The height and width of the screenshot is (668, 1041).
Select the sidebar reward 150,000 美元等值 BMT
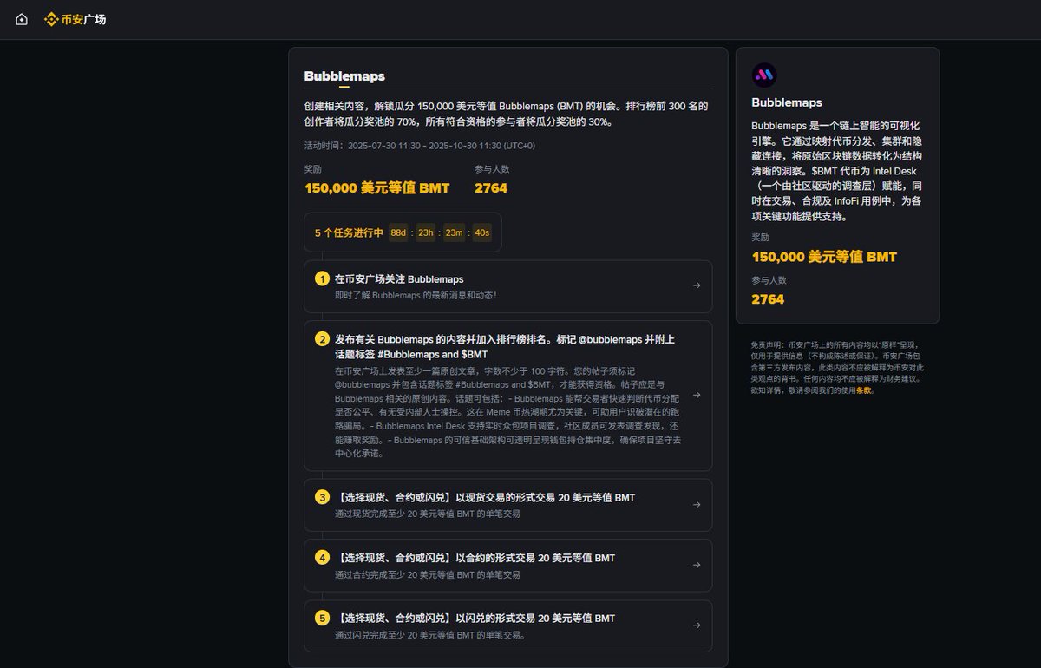tap(824, 257)
